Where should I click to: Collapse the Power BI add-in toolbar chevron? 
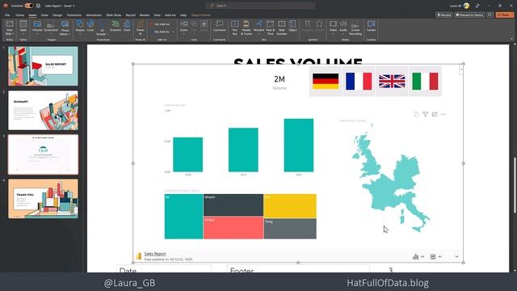456,257
